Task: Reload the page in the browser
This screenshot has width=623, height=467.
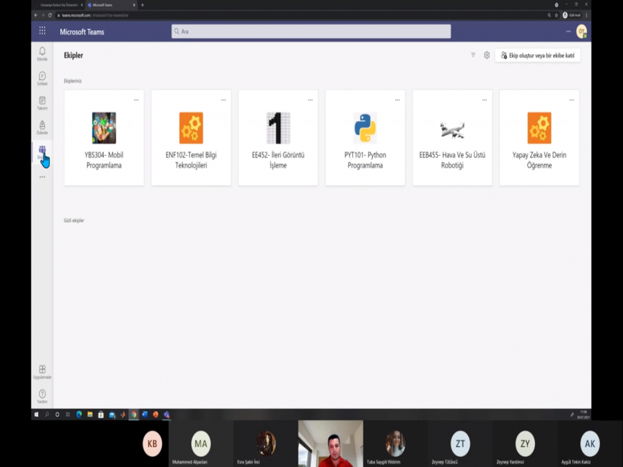Action: [x=50, y=15]
